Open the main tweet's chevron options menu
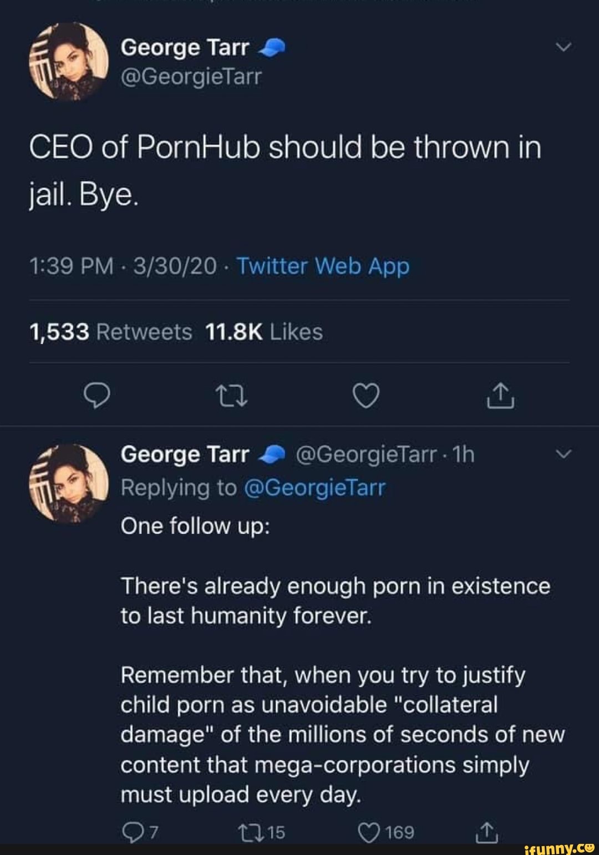Screen dimensions: 599x855 pyautogui.click(x=564, y=48)
